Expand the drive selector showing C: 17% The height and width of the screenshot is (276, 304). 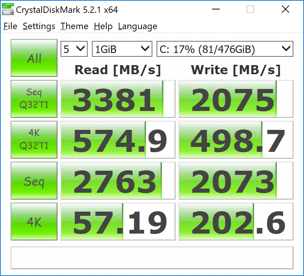tap(225, 49)
